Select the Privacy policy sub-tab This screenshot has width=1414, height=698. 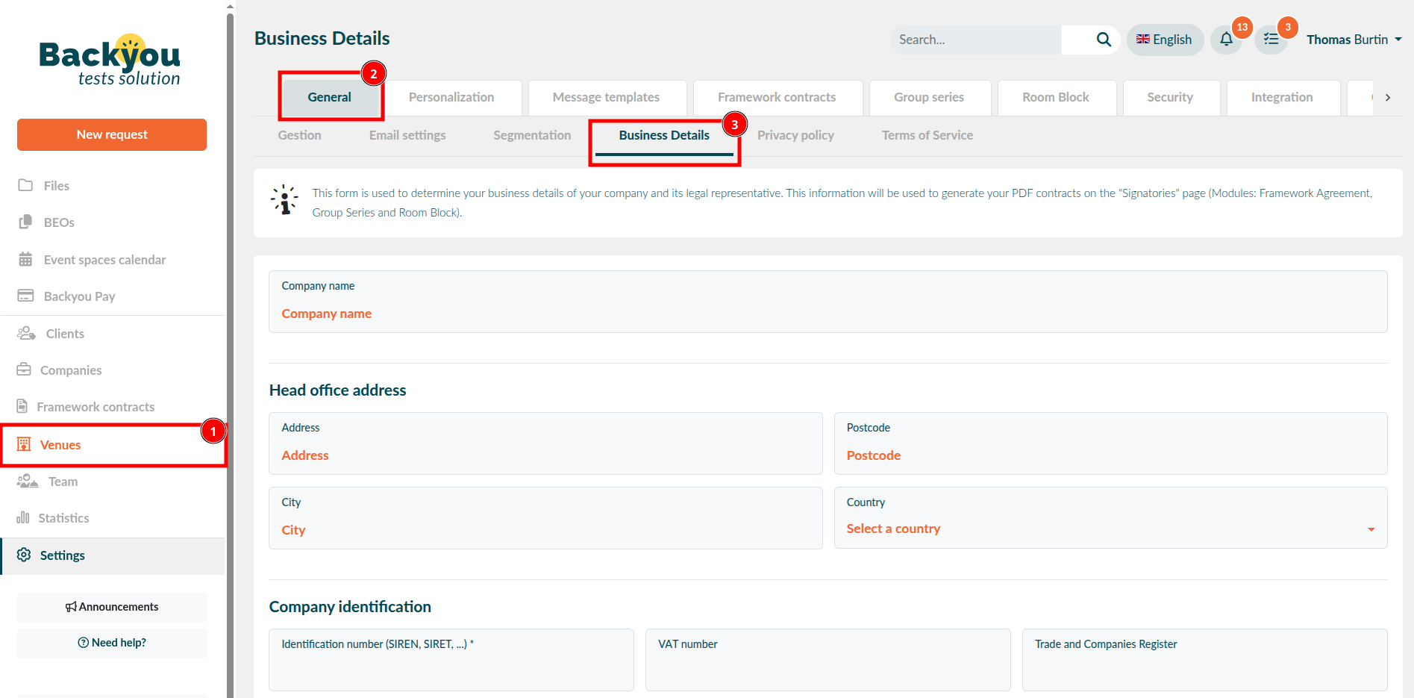pyautogui.click(x=795, y=135)
